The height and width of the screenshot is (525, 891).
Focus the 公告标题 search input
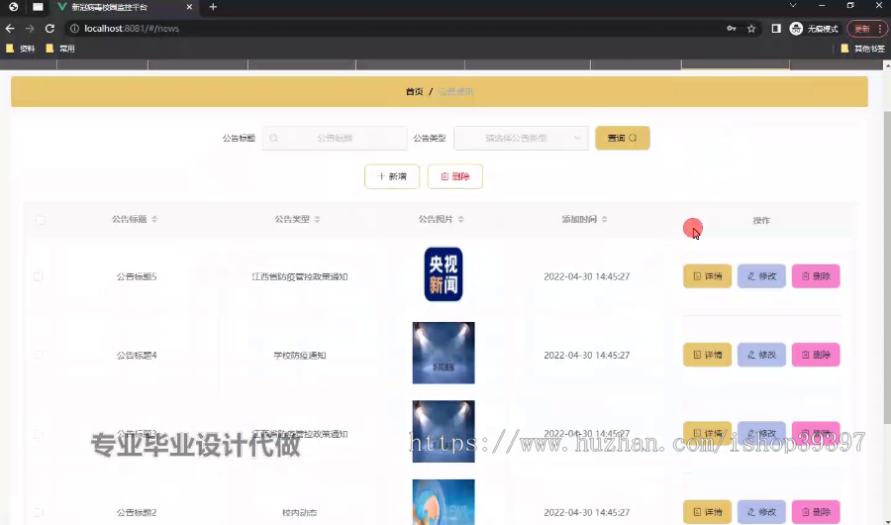tap(335, 138)
